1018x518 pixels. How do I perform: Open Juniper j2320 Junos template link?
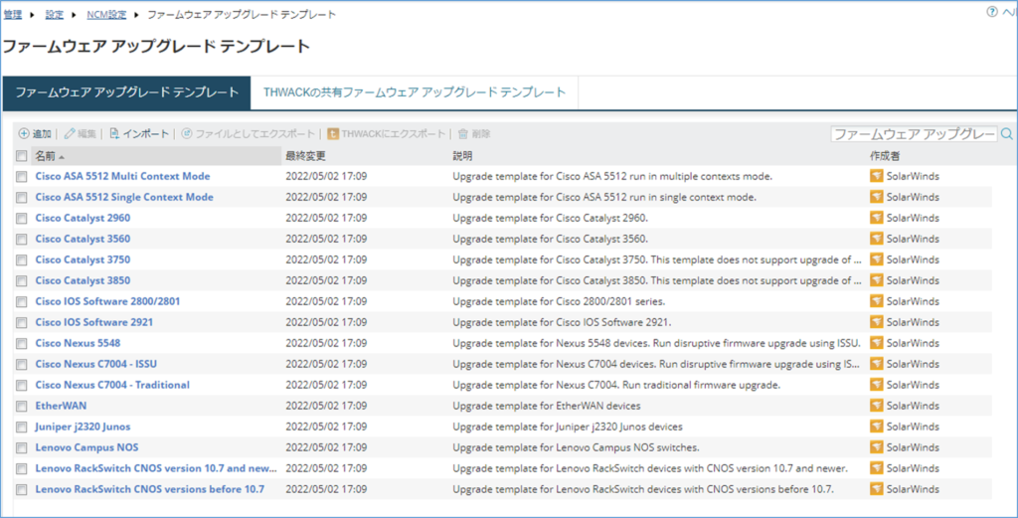84,427
